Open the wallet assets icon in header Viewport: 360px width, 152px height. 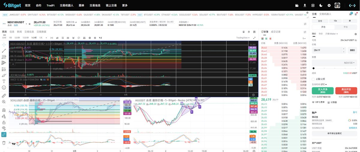[297, 5]
